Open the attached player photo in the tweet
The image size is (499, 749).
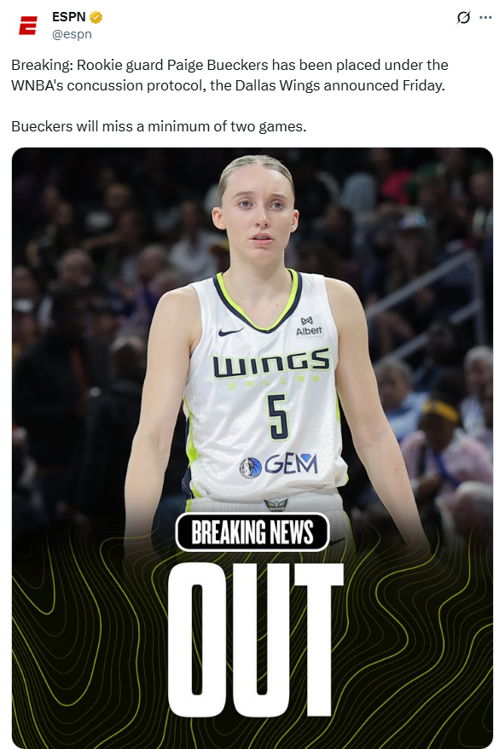coord(252,448)
